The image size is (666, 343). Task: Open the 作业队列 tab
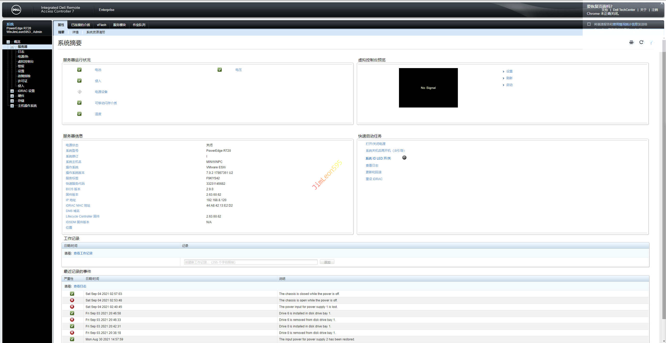139,25
